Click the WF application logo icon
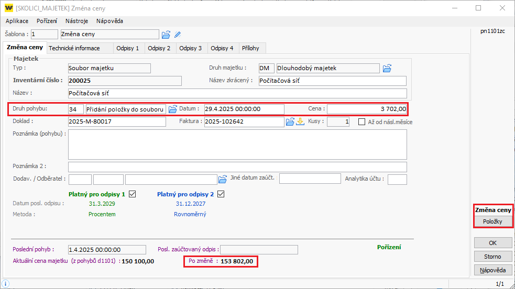The height and width of the screenshot is (289, 515). (9, 8)
